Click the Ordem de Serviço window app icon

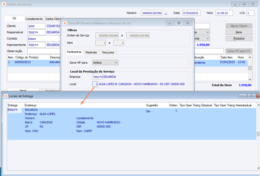[x=4, y=4]
